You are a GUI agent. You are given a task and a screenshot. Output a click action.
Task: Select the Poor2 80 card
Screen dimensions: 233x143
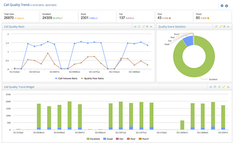(x=213, y=16)
